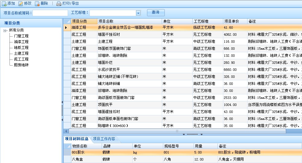
Task: Click the 规格型号 column header
Action: tap(178, 146)
